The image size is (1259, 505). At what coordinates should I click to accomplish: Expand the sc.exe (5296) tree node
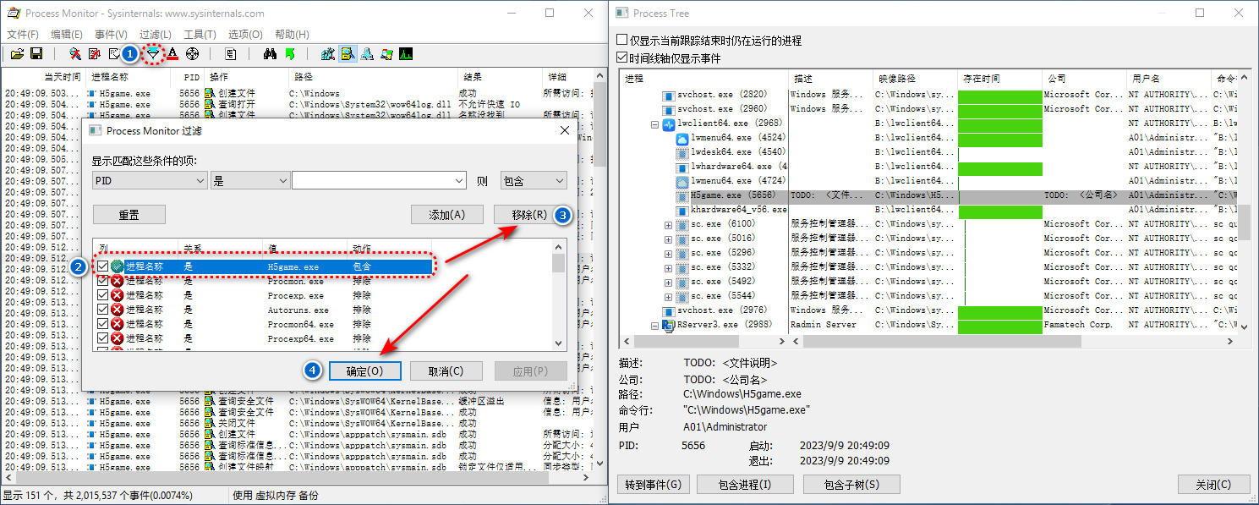tap(668, 253)
